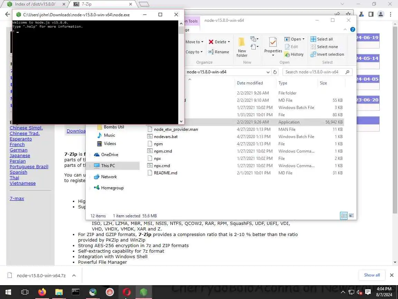This screenshot has height=299, width=398.
Task: Create a New folder from the ribbon
Action: 241,47
